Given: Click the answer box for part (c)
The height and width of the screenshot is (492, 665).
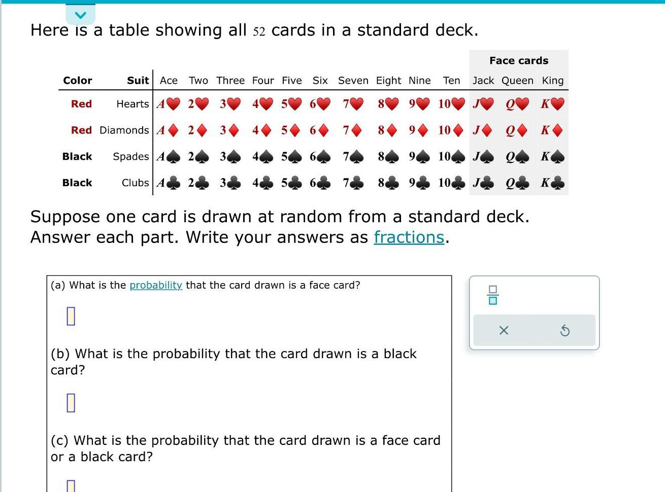Looking at the screenshot, I should click(70, 486).
